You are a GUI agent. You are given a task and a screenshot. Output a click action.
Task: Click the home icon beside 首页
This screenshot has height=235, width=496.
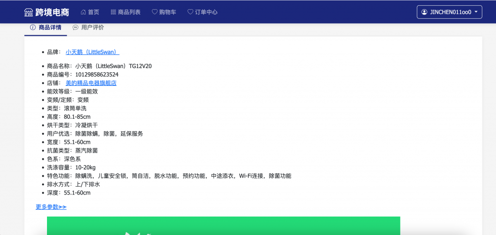tap(83, 12)
